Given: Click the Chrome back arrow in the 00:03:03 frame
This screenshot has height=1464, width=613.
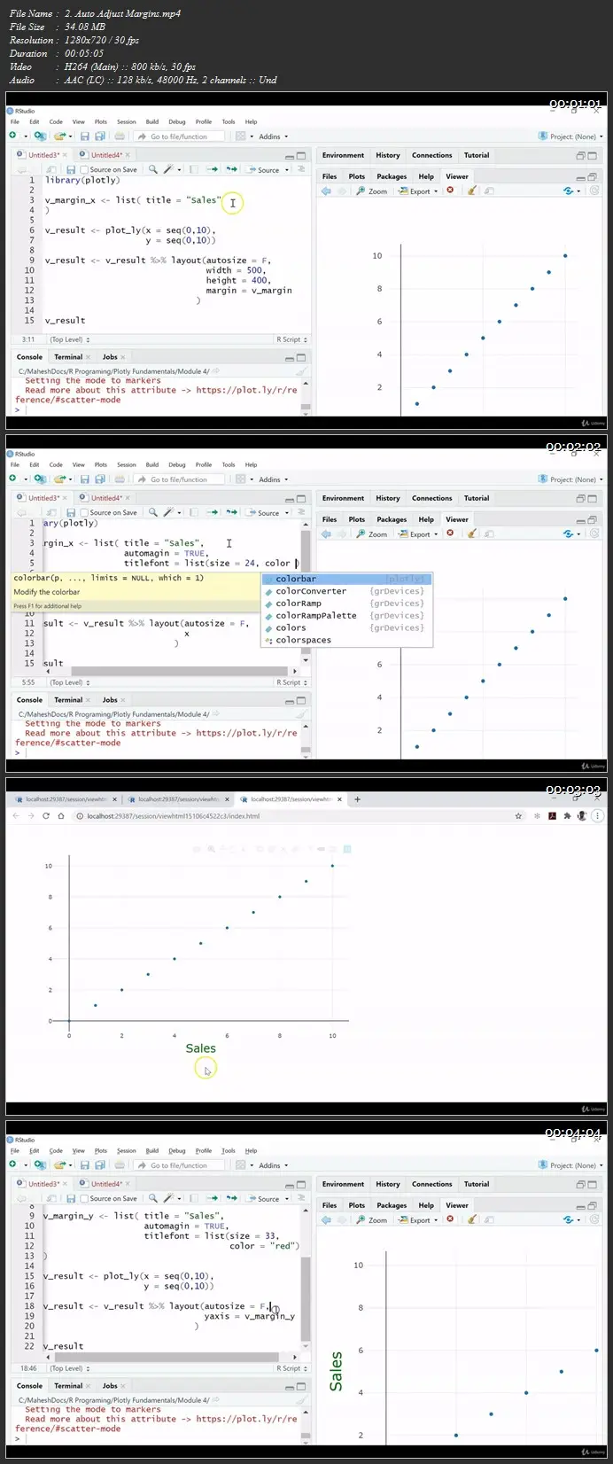Looking at the screenshot, I should click(16, 816).
